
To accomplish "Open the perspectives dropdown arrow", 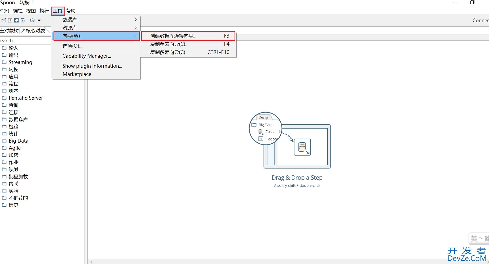I will [39, 20].
